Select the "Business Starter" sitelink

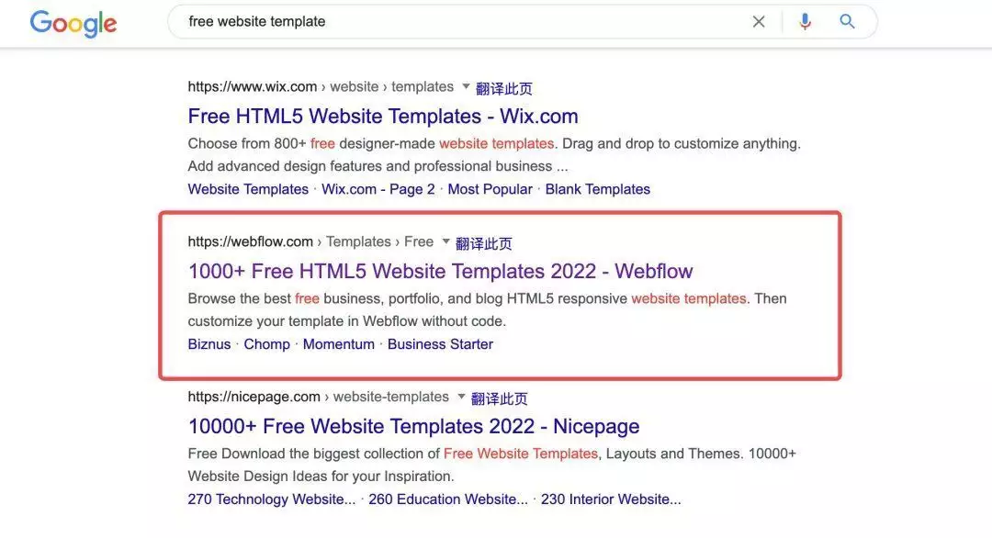[x=440, y=344]
